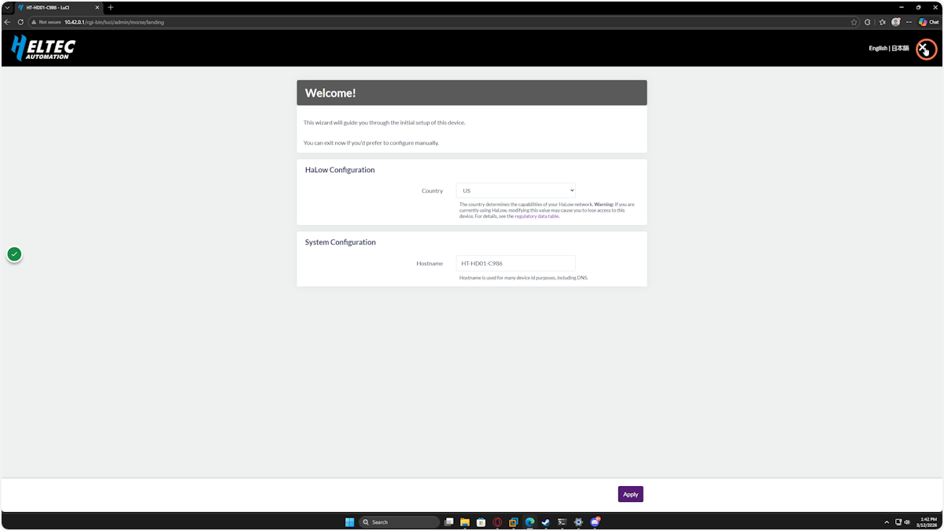The width and height of the screenshot is (944, 531).
Task: Open Windows Terminal from the taskbar
Action: coord(562,522)
